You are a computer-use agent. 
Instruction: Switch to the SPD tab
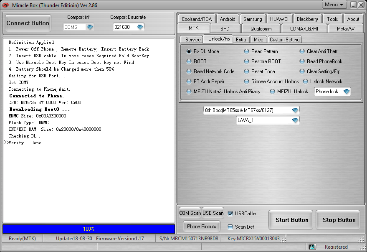point(225,28)
